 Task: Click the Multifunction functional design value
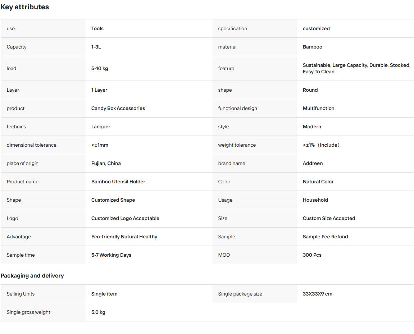pyautogui.click(x=318, y=108)
